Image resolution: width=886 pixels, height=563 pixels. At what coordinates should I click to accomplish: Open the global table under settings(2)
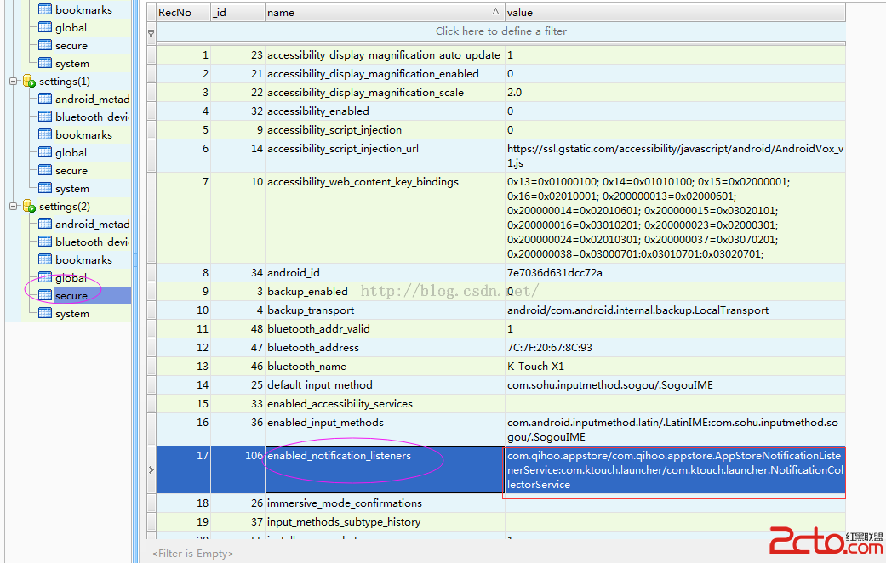71,278
